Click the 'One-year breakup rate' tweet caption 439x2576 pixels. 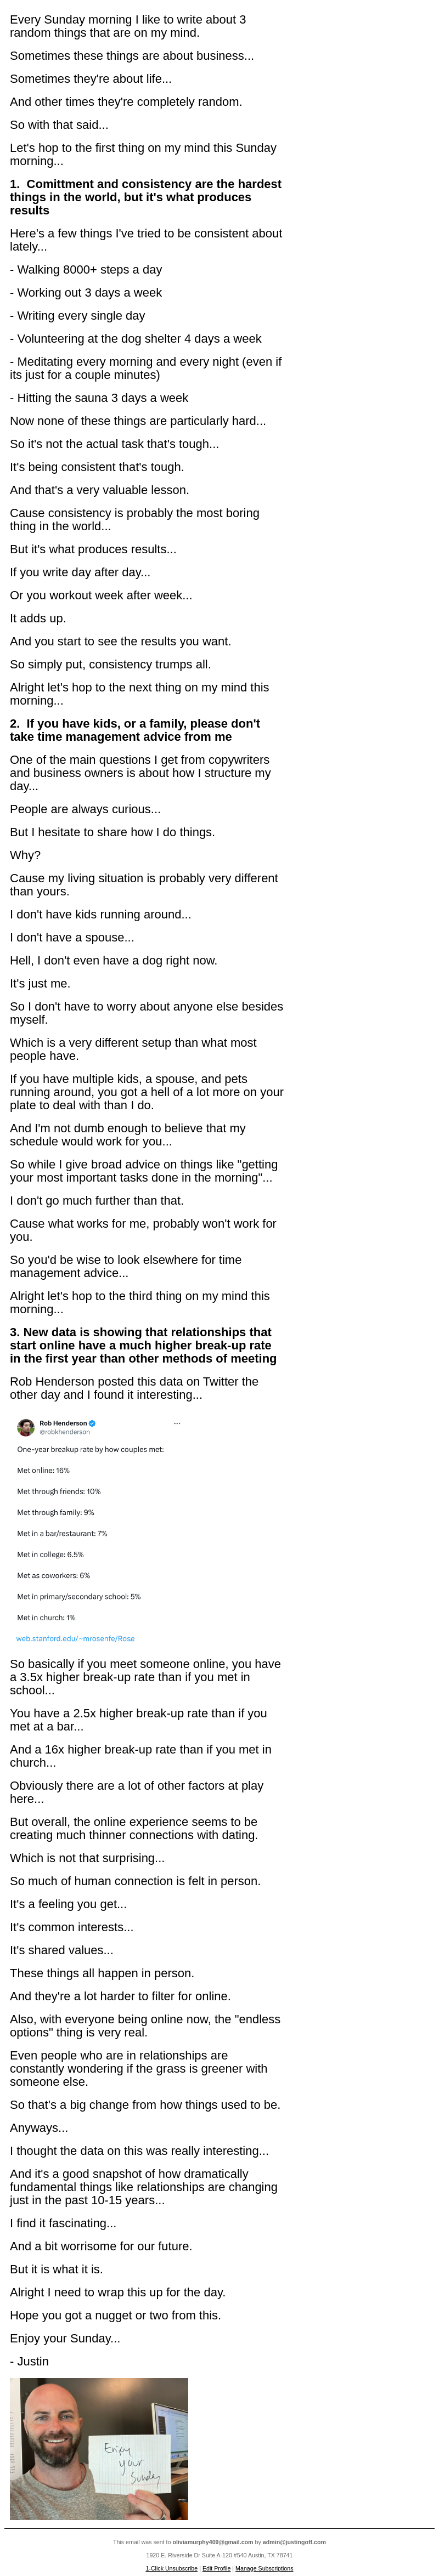[x=90, y=1449]
